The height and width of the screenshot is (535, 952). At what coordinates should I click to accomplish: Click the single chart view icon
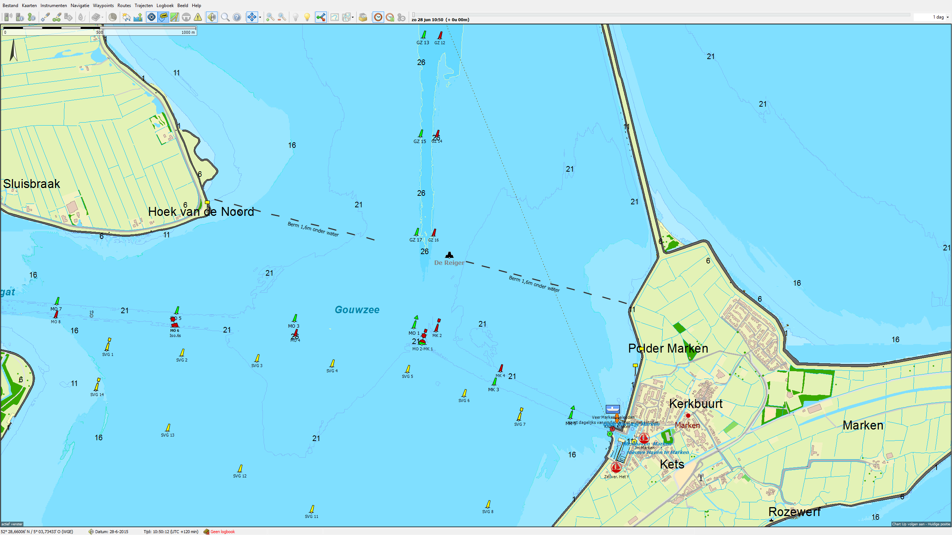(x=335, y=17)
